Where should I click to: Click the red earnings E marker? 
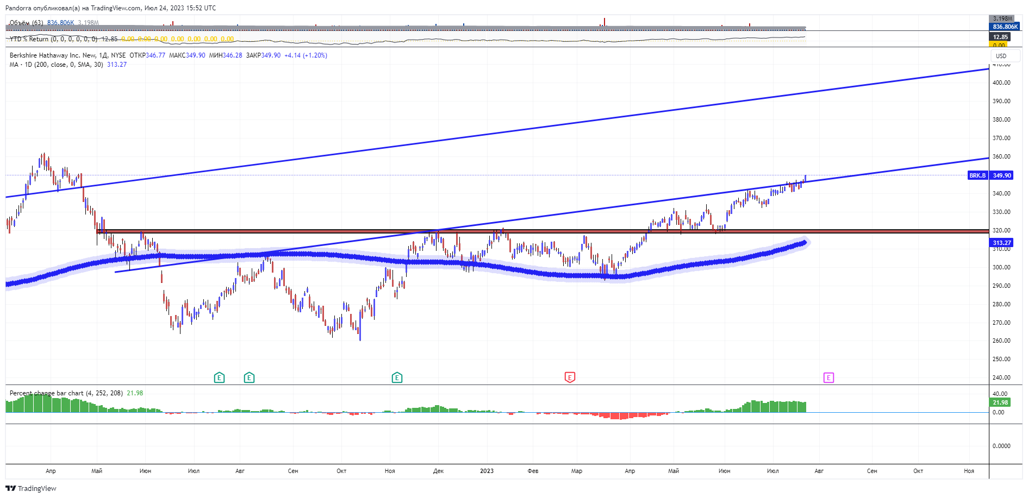(570, 377)
